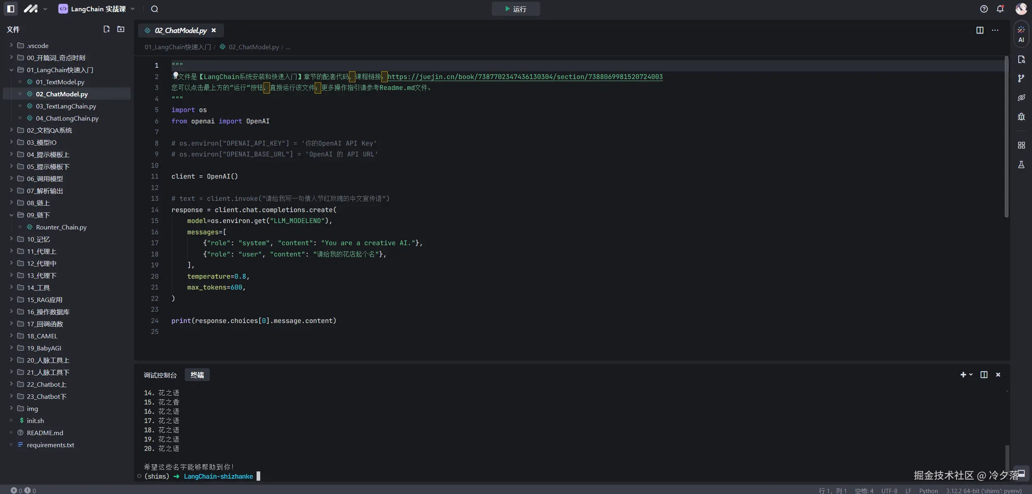Viewport: 1032px width, 494px height.
Task: Split the editor view
Action: (x=980, y=30)
